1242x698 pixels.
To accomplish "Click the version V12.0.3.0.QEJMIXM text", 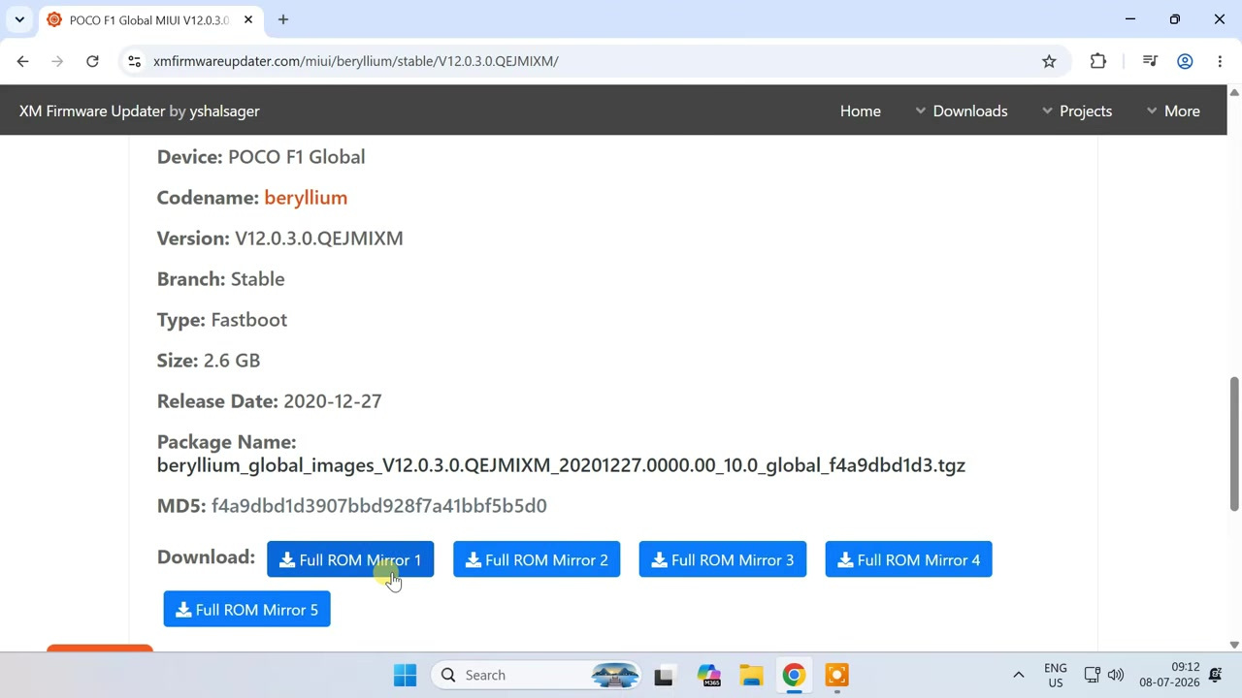I will [319, 238].
